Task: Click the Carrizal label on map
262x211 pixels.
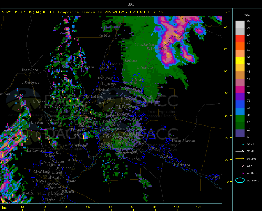Action: click(95, 157)
